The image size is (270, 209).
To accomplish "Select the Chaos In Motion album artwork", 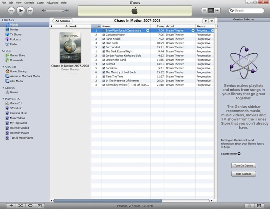I will pyautogui.click(x=70, y=47).
